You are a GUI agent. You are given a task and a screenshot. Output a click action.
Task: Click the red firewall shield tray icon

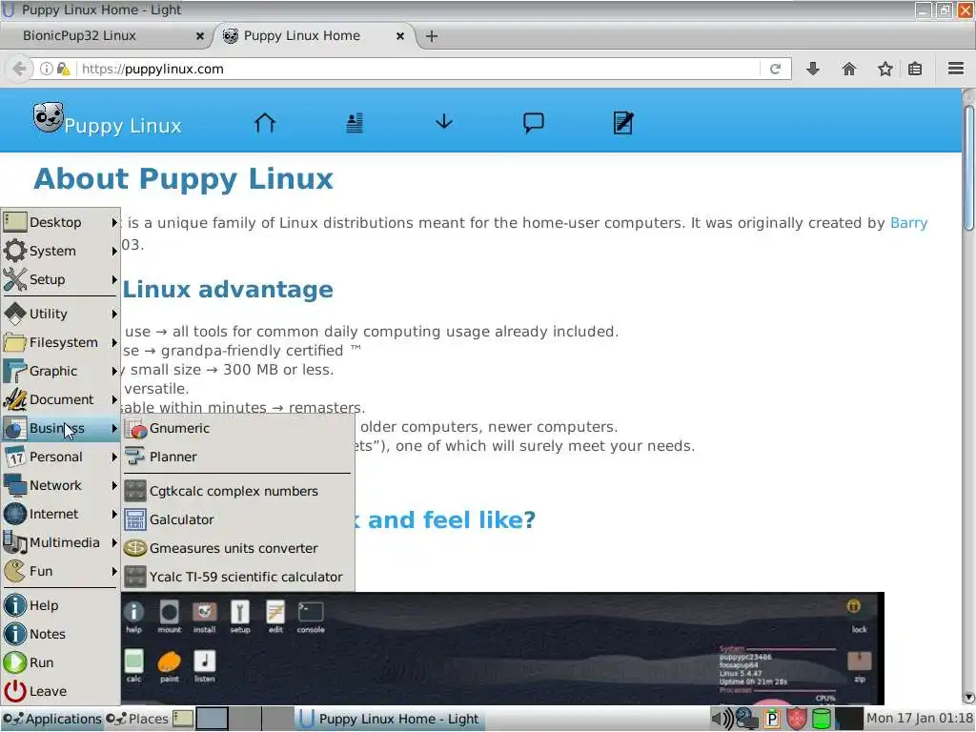coord(797,719)
